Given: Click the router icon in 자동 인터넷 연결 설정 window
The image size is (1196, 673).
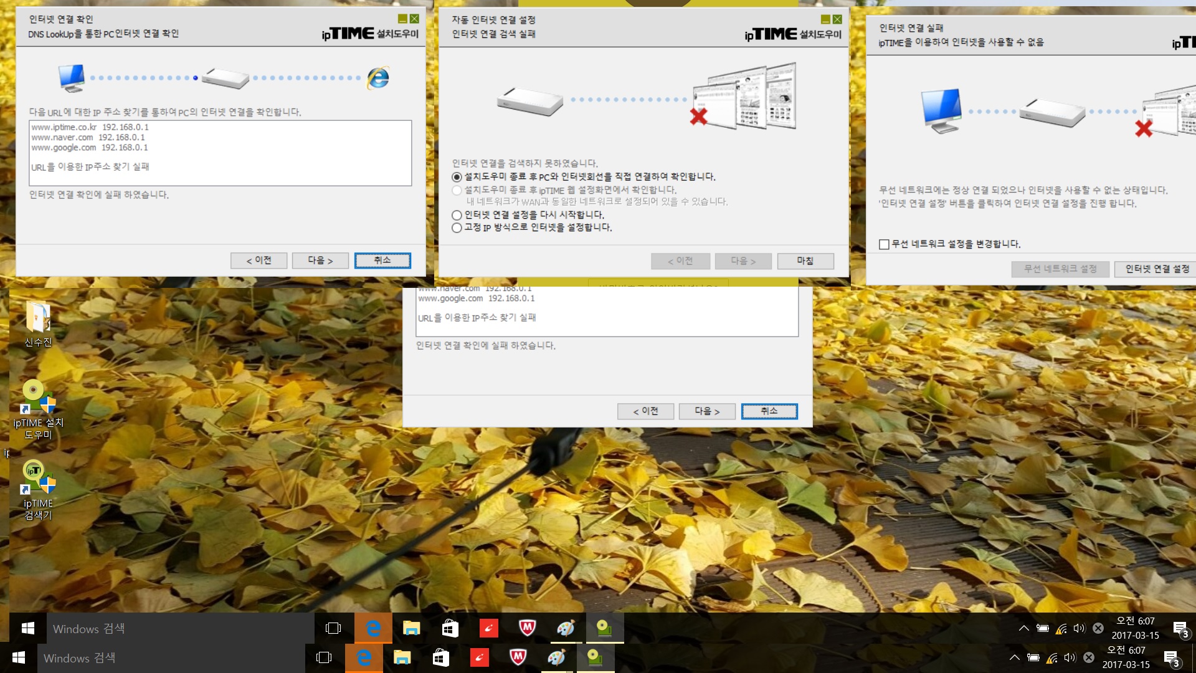Looking at the screenshot, I should click(530, 101).
